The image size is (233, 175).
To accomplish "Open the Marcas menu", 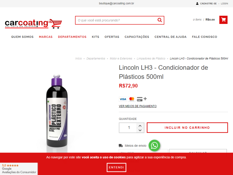I will pyautogui.click(x=46, y=37).
